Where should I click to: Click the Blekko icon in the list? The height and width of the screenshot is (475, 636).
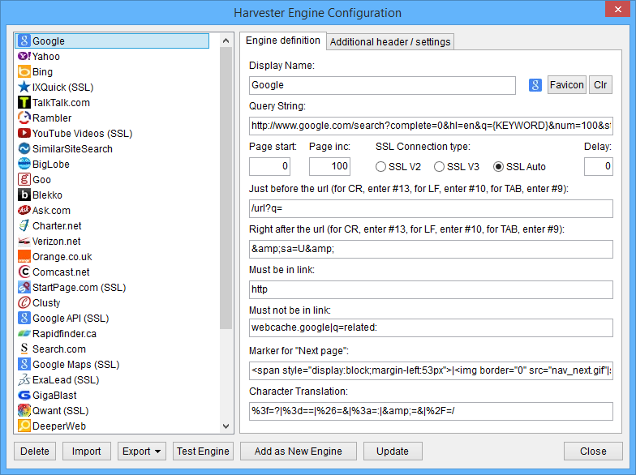pos(24,195)
